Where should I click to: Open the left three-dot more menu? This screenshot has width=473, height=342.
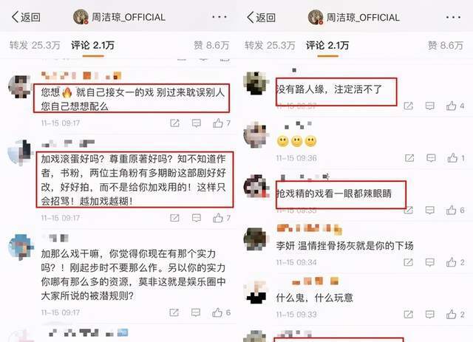click(220, 17)
